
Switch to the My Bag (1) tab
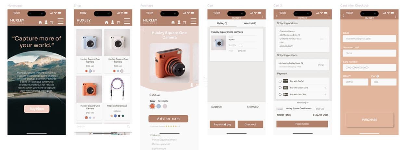tap(221, 23)
